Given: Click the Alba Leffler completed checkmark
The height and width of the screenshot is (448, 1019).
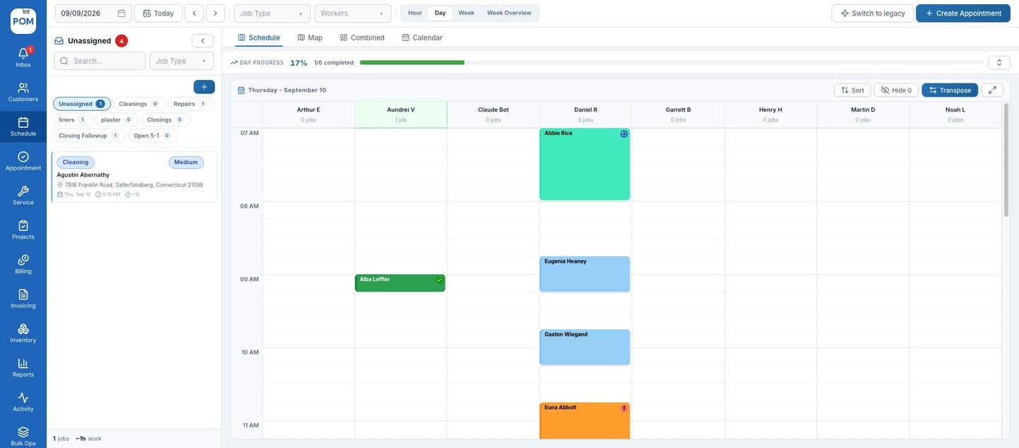Looking at the screenshot, I should (x=439, y=280).
